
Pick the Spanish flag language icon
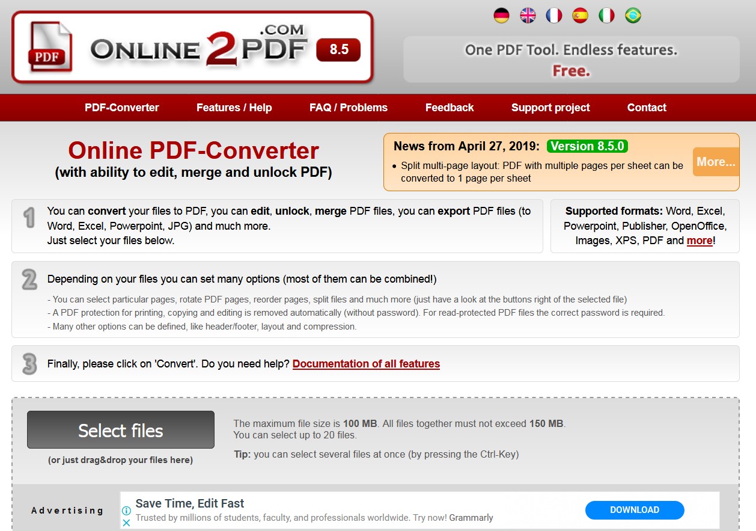[580, 16]
